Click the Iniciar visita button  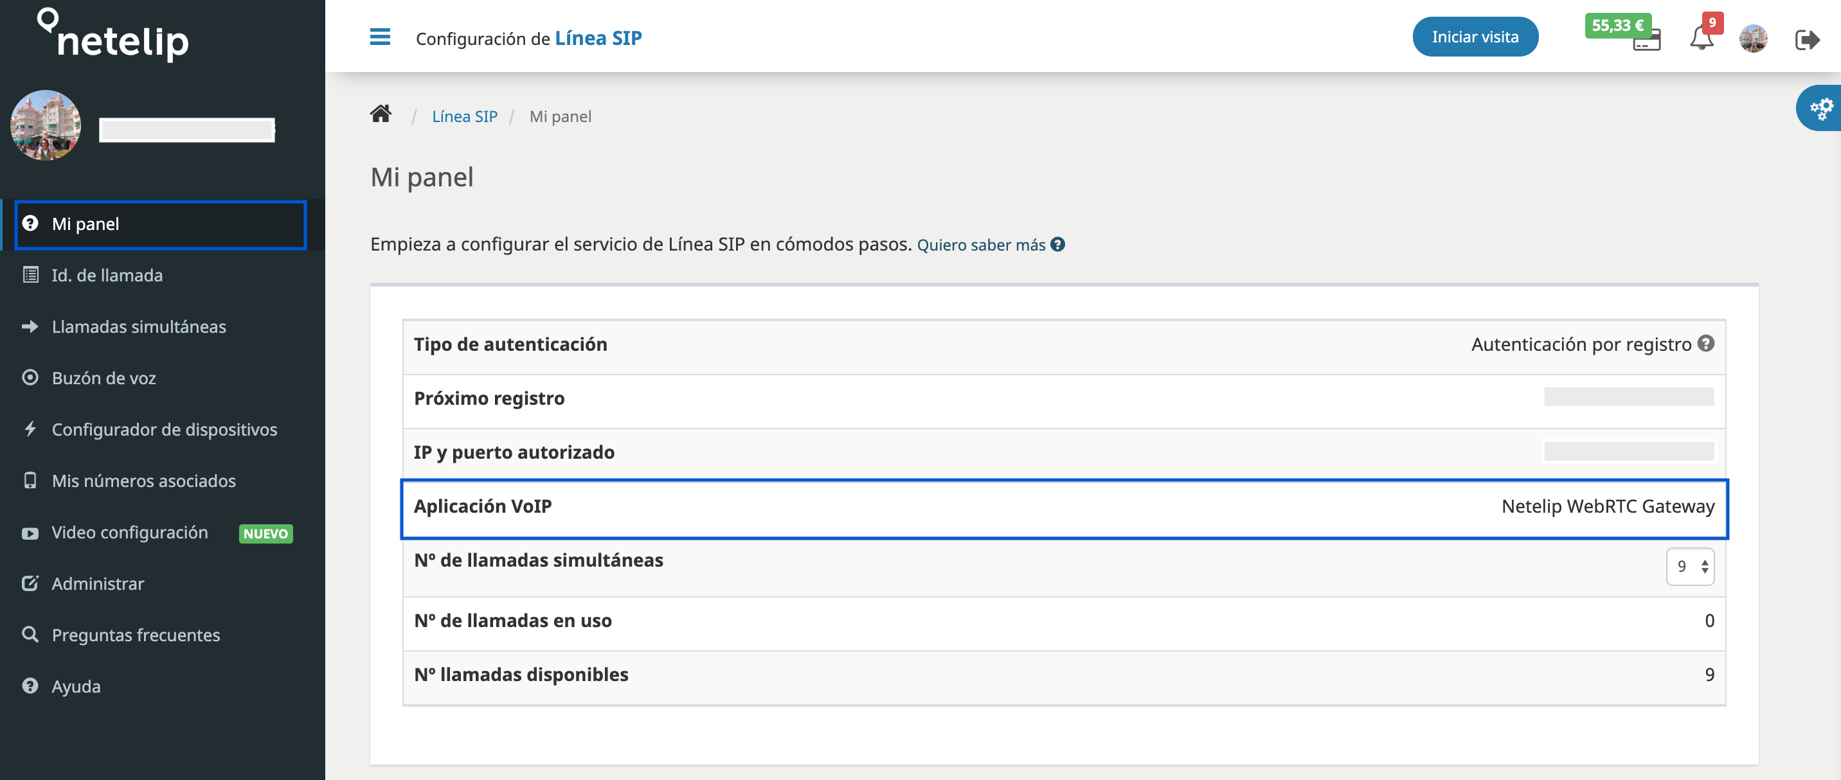coord(1475,37)
